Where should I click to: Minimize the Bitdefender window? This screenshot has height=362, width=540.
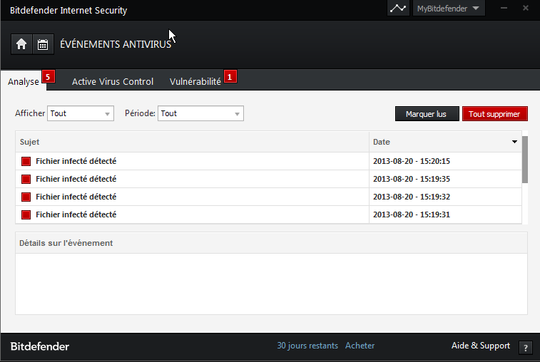pos(504,8)
